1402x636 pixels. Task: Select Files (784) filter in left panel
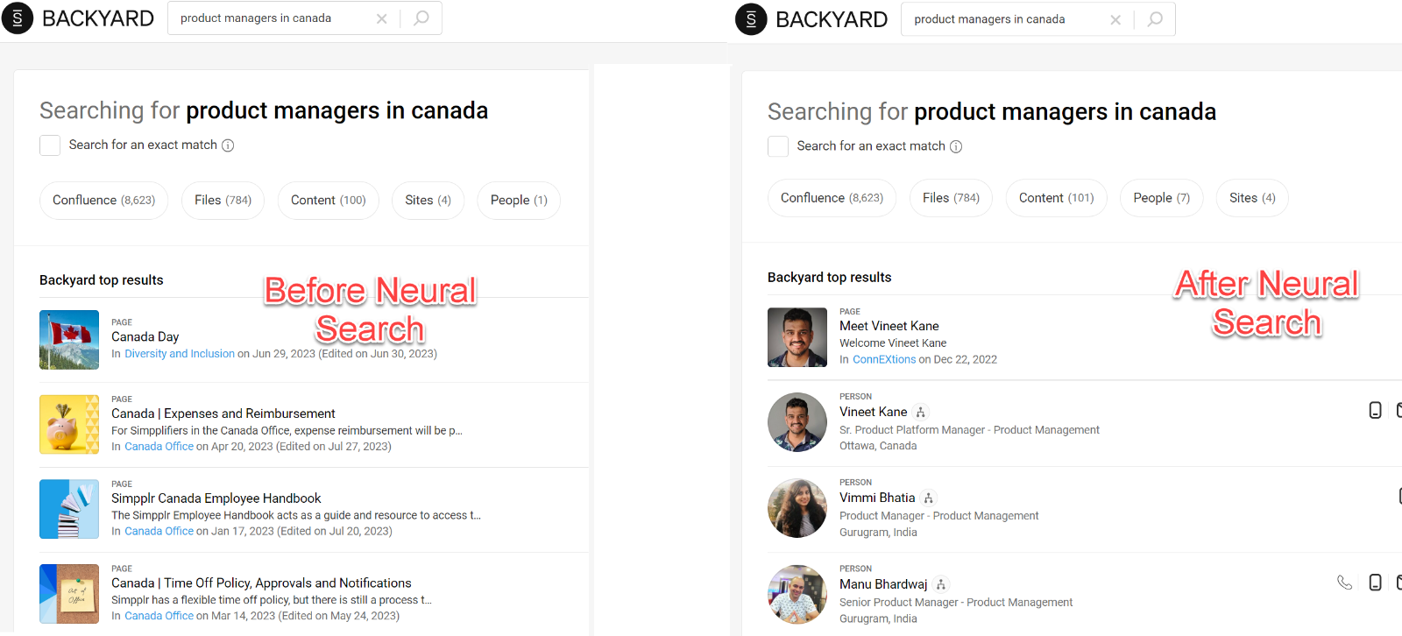pyautogui.click(x=223, y=201)
